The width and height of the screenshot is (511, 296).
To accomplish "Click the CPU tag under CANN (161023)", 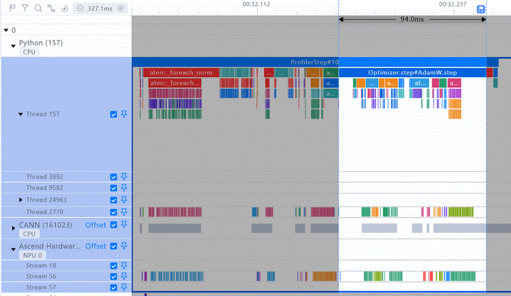I will click(29, 234).
